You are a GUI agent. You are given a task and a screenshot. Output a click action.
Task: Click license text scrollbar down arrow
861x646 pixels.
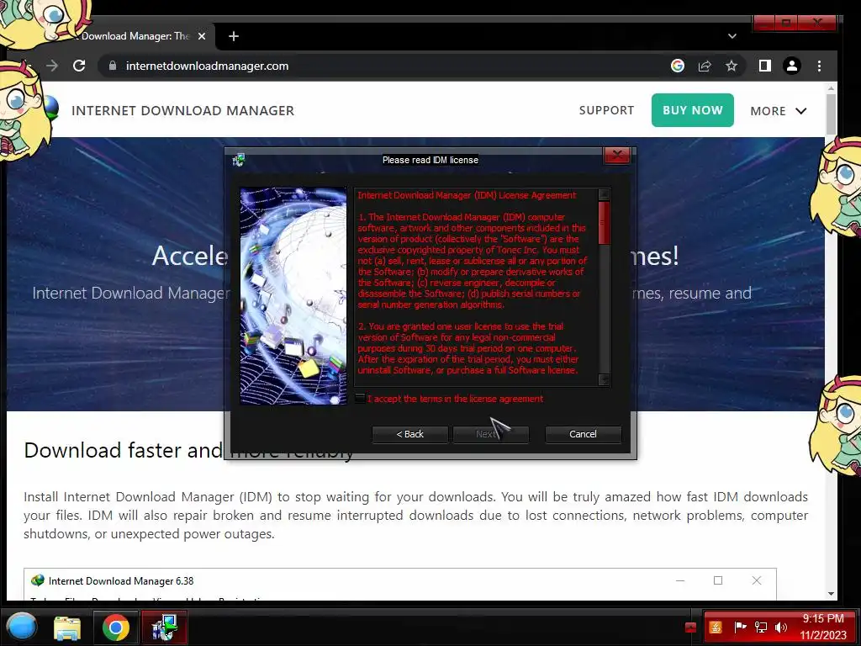tap(604, 379)
